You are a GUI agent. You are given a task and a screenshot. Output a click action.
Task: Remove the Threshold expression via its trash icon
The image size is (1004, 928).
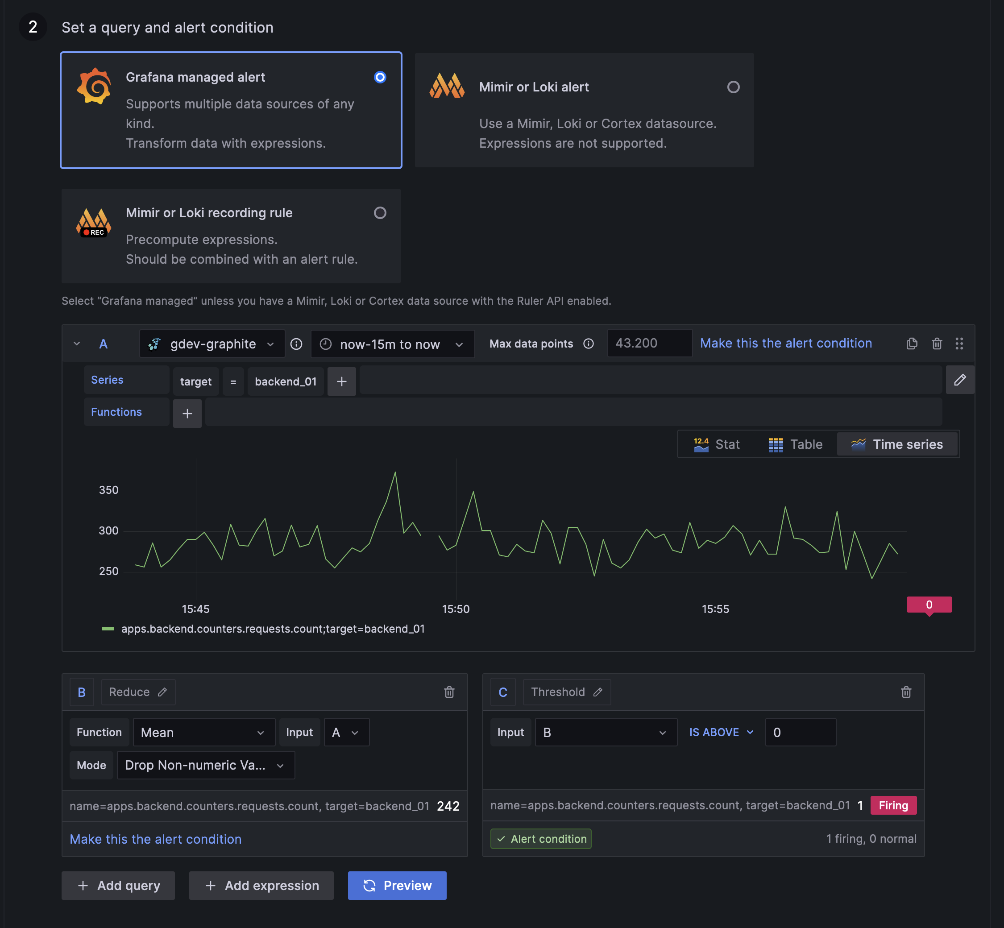click(x=906, y=692)
